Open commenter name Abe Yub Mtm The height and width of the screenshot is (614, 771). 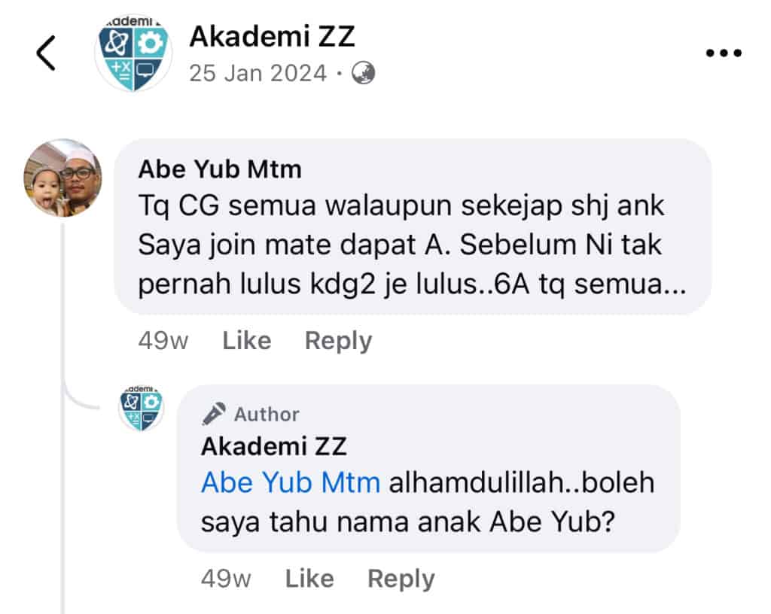coord(220,169)
